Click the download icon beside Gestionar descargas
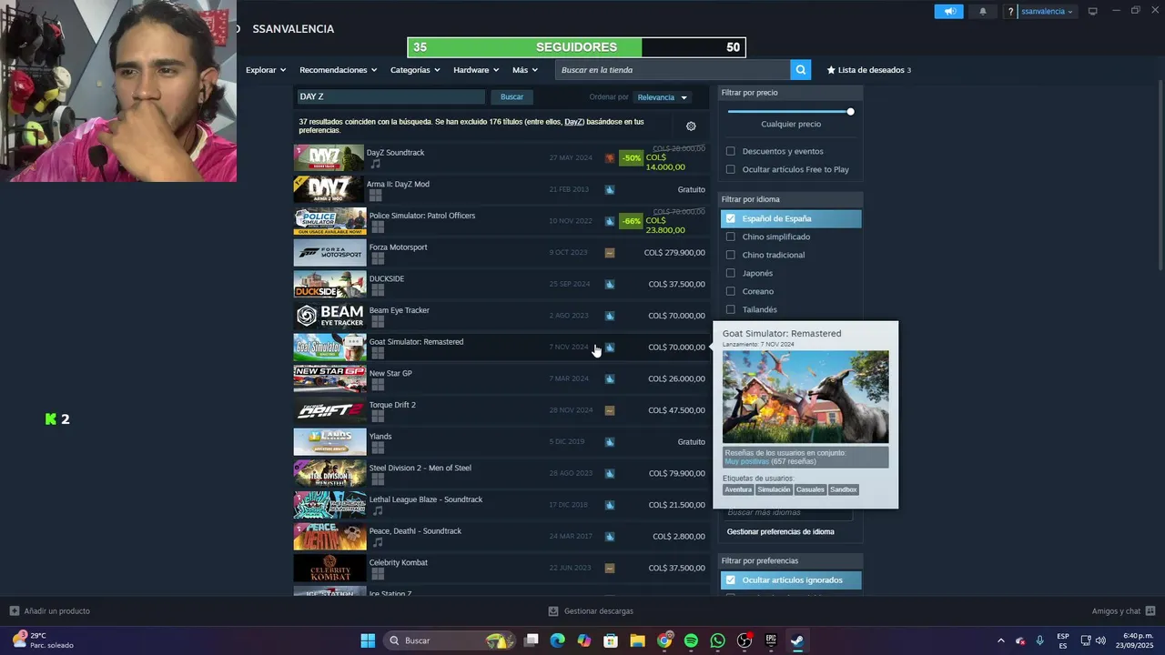This screenshot has height=655, width=1165. click(x=553, y=610)
